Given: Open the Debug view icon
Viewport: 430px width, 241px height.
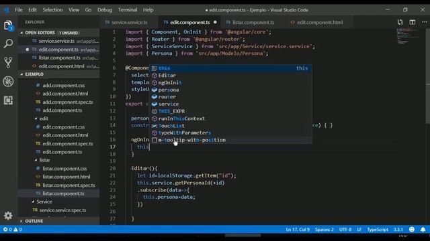Looking at the screenshot, I should [8, 82].
